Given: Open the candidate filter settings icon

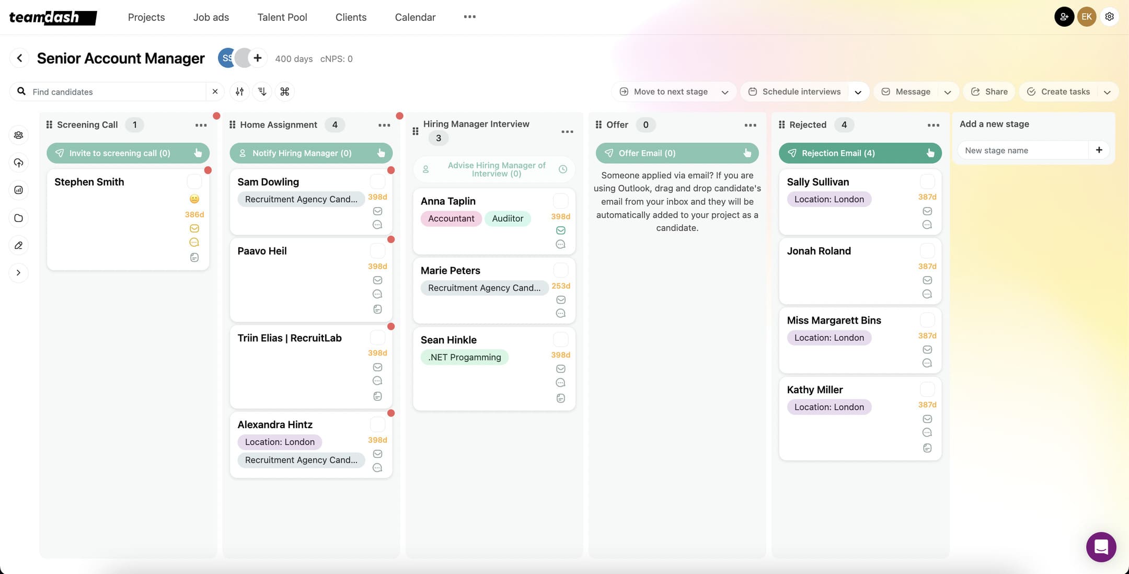Looking at the screenshot, I should tap(239, 91).
